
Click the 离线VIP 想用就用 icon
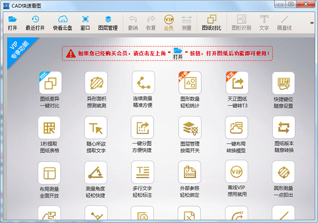(236, 172)
